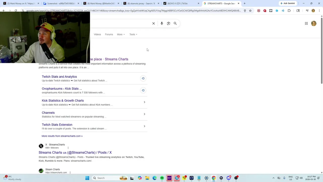Open Microsoft Edge from the taskbar

click(154, 178)
